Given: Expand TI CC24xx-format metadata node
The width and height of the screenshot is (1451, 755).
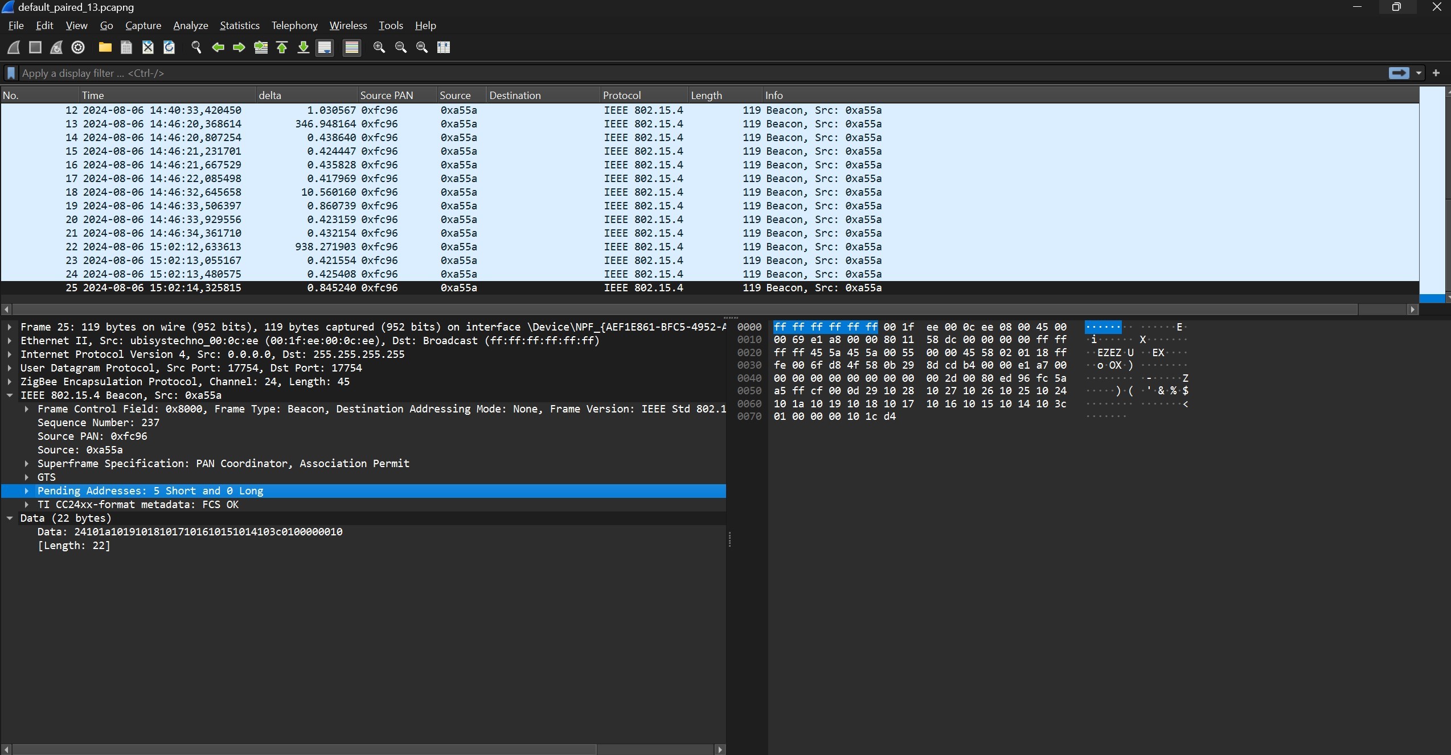Looking at the screenshot, I should 27,505.
